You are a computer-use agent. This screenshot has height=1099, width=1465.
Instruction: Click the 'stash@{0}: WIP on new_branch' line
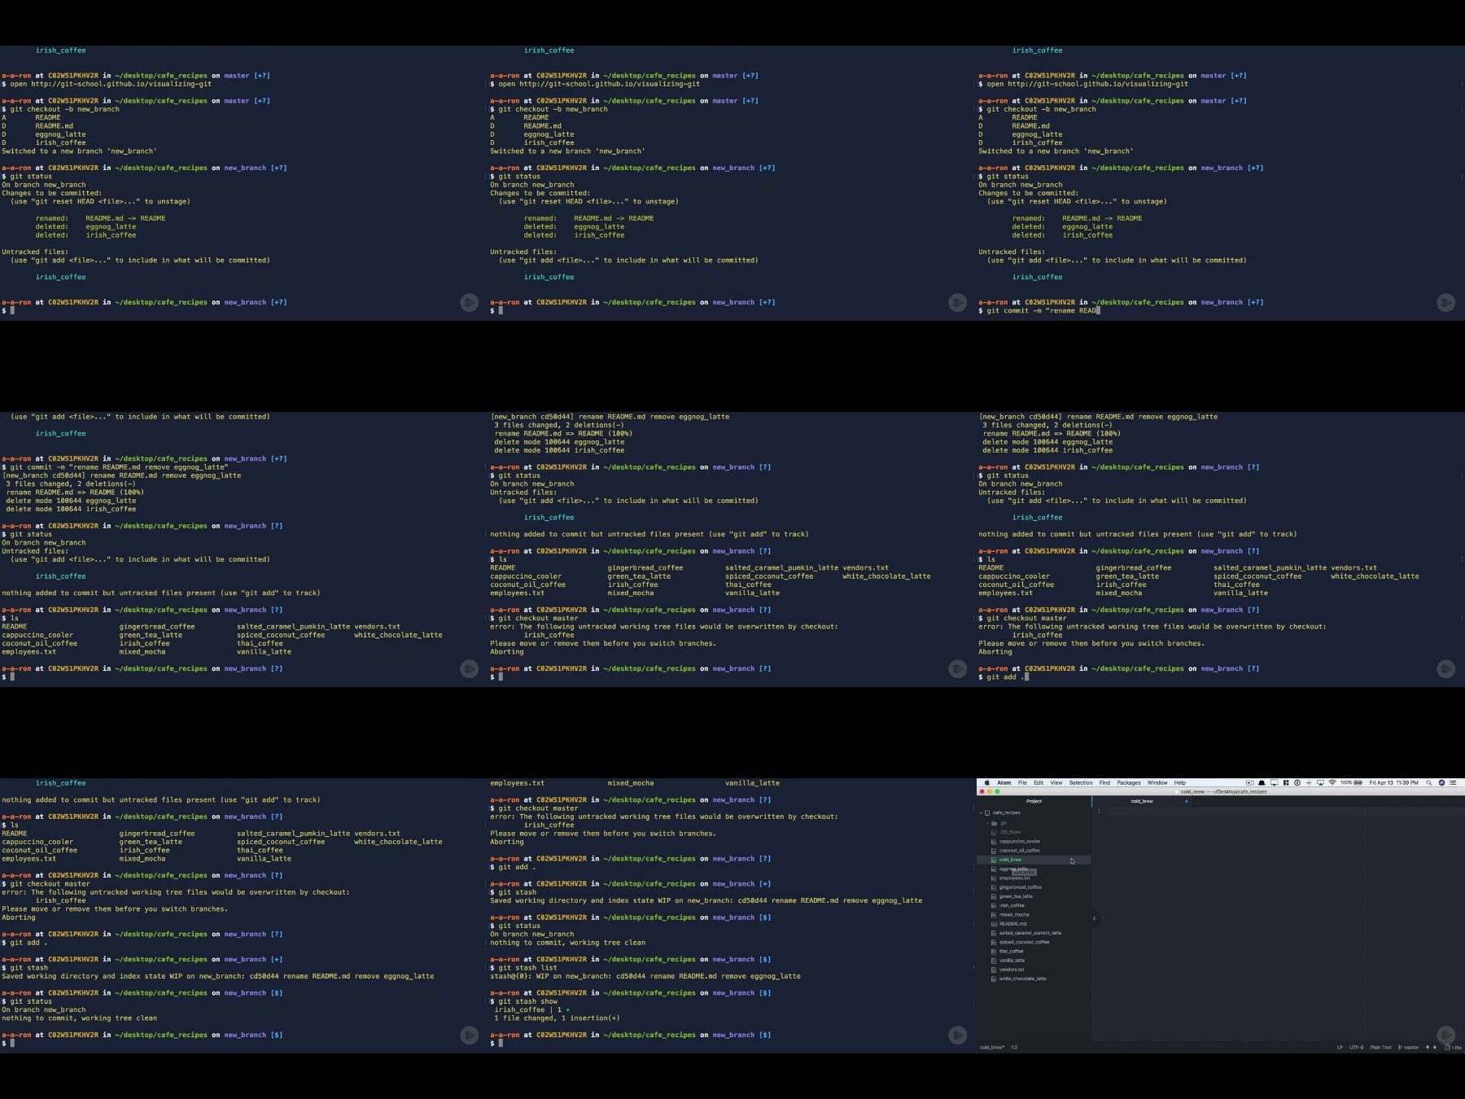[x=645, y=976]
